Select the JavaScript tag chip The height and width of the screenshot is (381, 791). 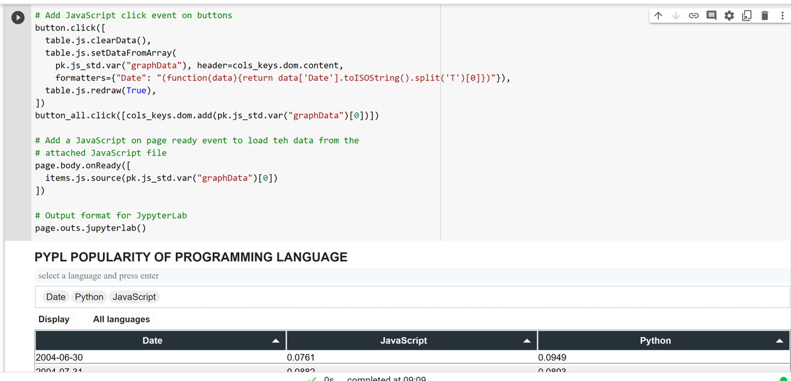point(134,297)
